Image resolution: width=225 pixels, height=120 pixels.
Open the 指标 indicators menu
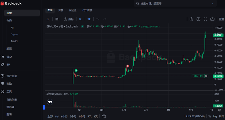tap(69, 19)
